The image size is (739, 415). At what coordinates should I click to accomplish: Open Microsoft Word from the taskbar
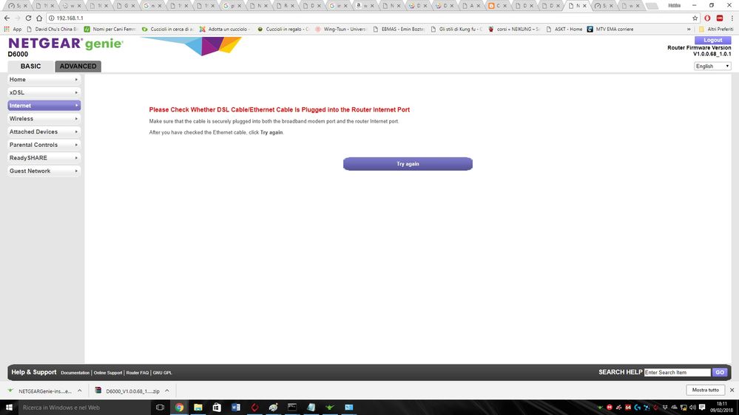click(236, 407)
